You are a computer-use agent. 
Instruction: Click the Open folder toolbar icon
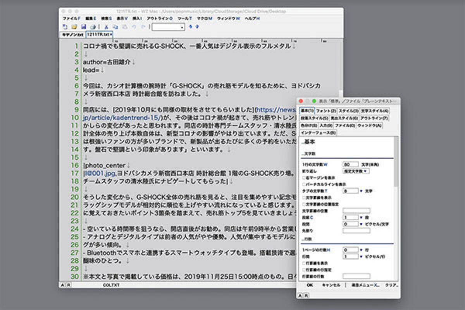[x=74, y=27]
